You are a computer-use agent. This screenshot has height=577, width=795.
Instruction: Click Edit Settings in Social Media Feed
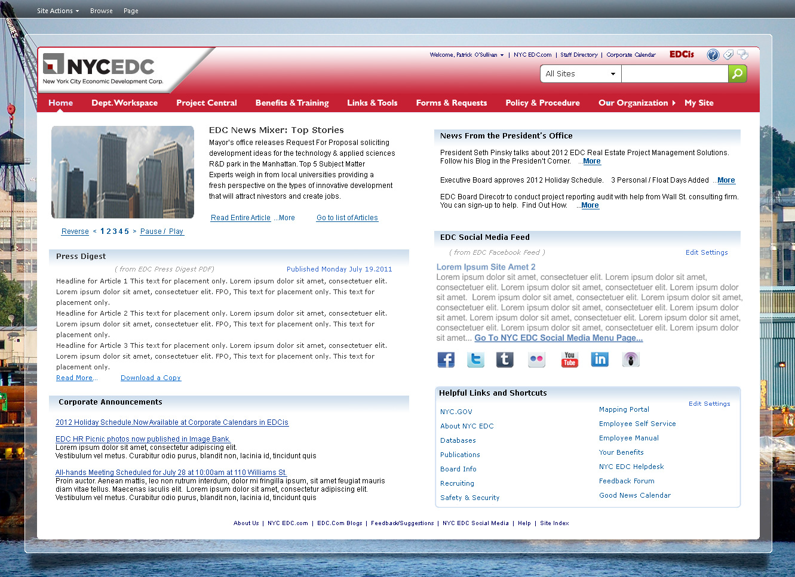(707, 252)
